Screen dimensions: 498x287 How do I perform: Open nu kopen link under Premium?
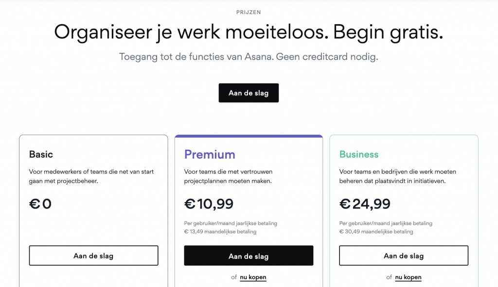click(x=253, y=277)
